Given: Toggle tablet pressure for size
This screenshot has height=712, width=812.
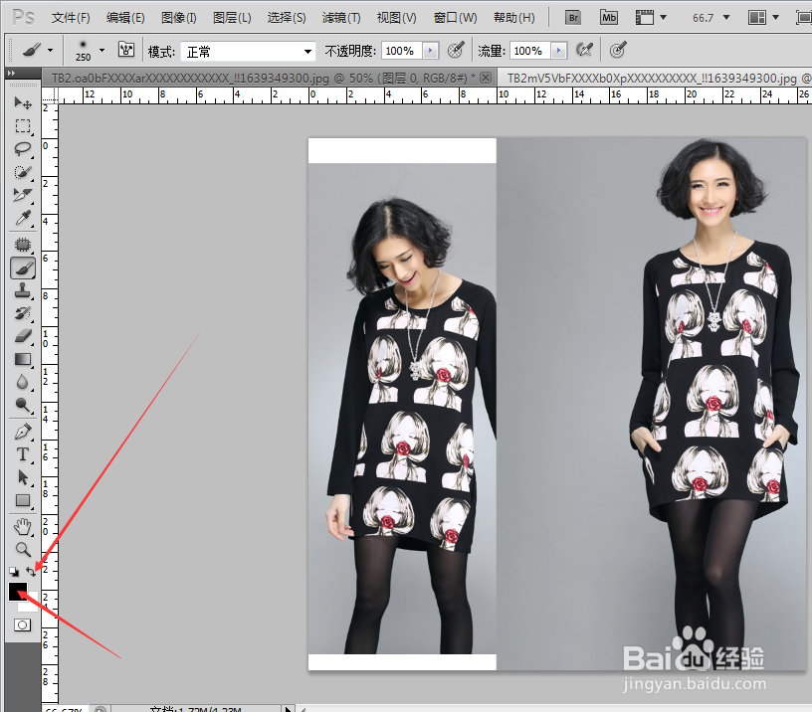Looking at the screenshot, I should [618, 50].
